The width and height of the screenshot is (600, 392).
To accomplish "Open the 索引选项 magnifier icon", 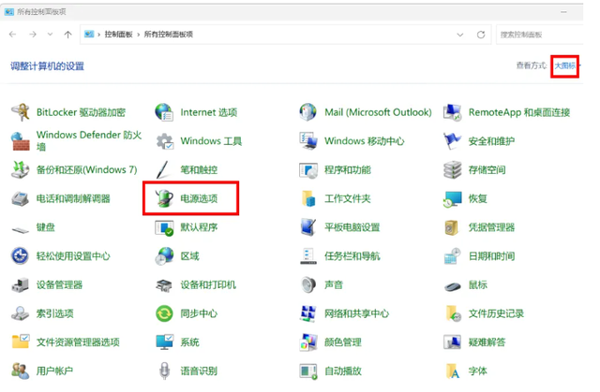I will [20, 313].
